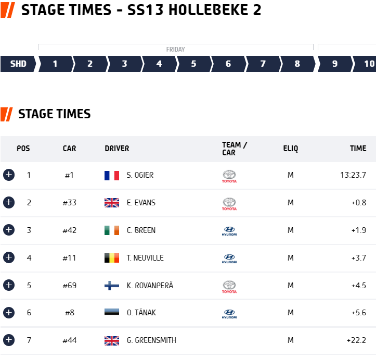Click the Belgian flag beside Neuville
This screenshot has height=357, width=376.
click(x=112, y=258)
